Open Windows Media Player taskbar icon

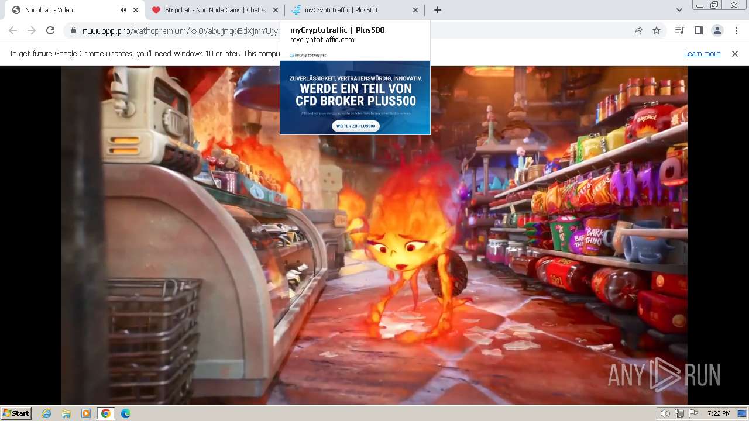tap(86, 413)
